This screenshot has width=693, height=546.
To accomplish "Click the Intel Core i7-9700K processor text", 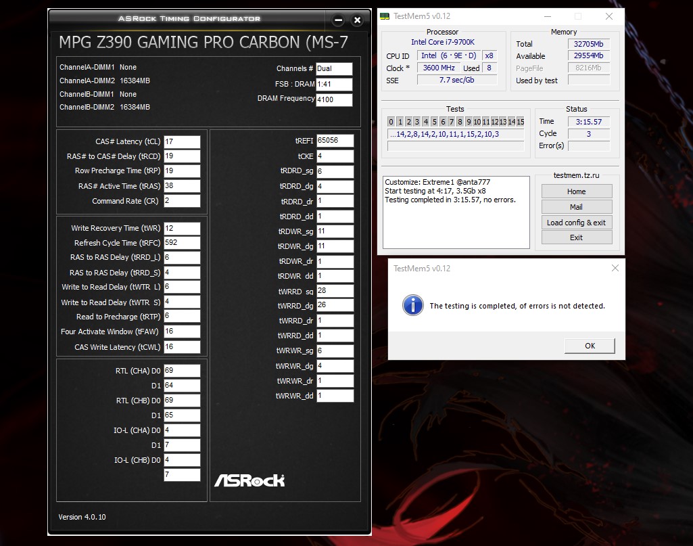I will [x=442, y=42].
